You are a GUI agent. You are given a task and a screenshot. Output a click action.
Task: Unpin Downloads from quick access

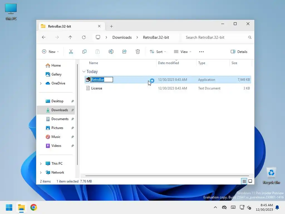(x=73, y=110)
